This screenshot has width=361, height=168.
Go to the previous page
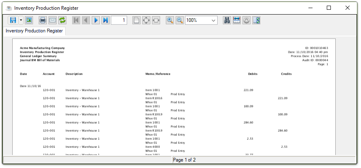[x=86, y=20]
